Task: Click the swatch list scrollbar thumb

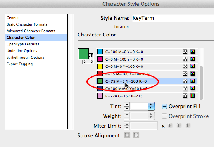Action: [x=201, y=83]
